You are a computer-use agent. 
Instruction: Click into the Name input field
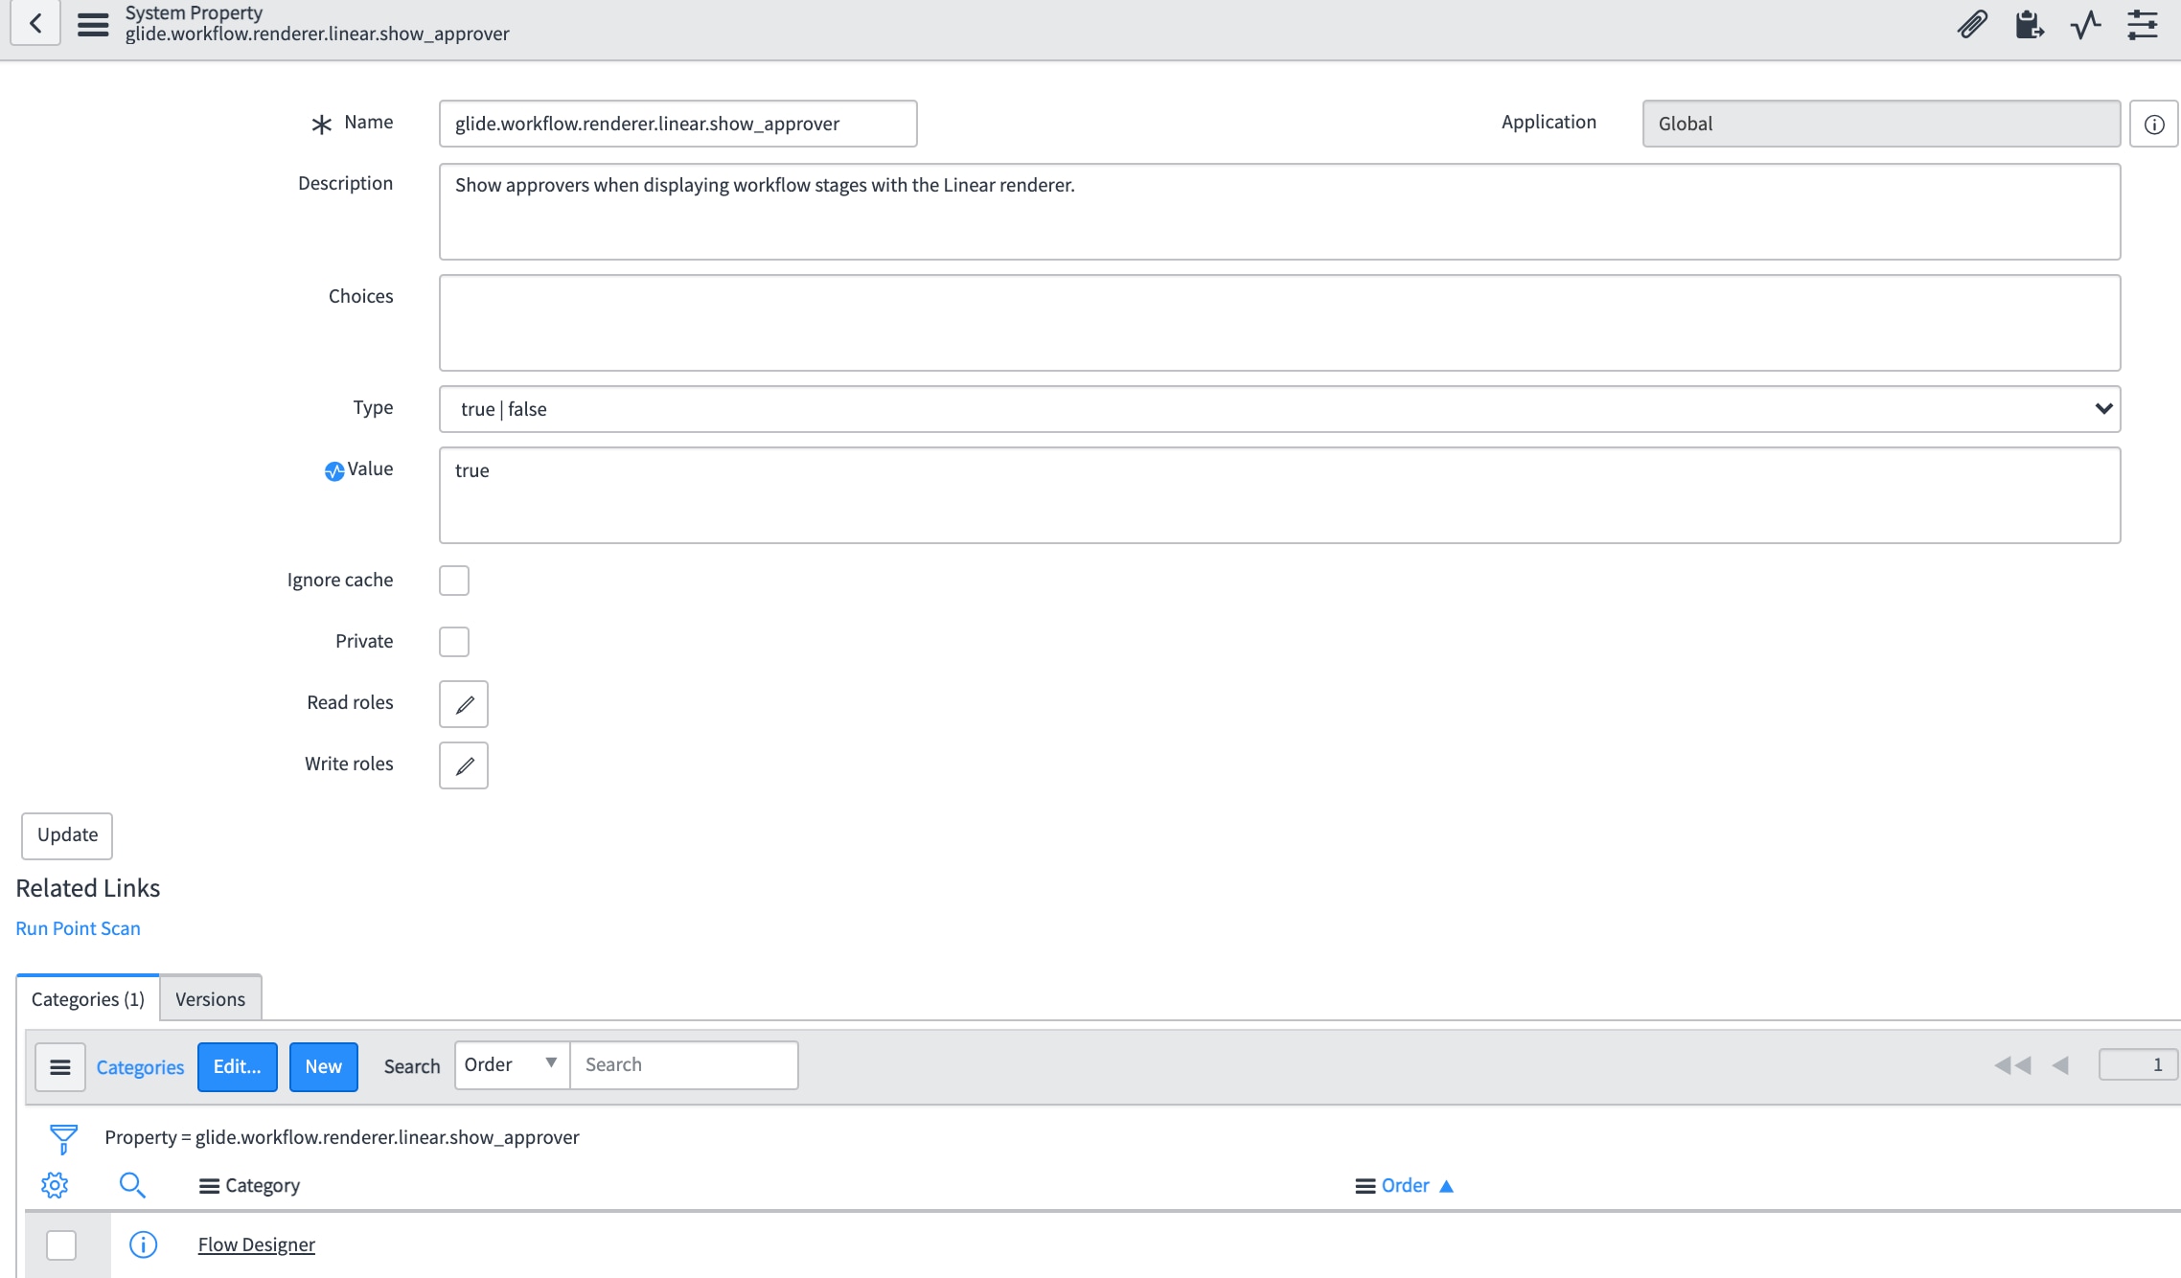click(x=678, y=124)
